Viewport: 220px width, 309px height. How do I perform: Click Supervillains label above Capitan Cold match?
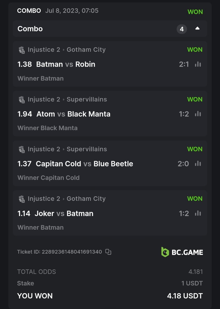pyautogui.click(x=87, y=149)
